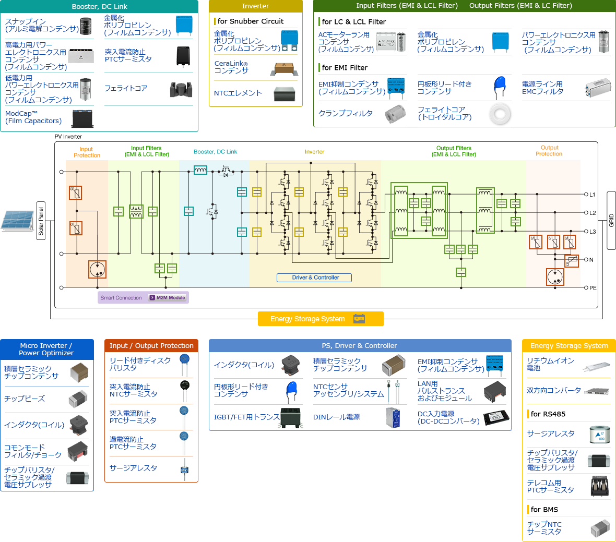This screenshot has height=542, width=616.
Task: Click the M2M Module badge
Action: [168, 298]
